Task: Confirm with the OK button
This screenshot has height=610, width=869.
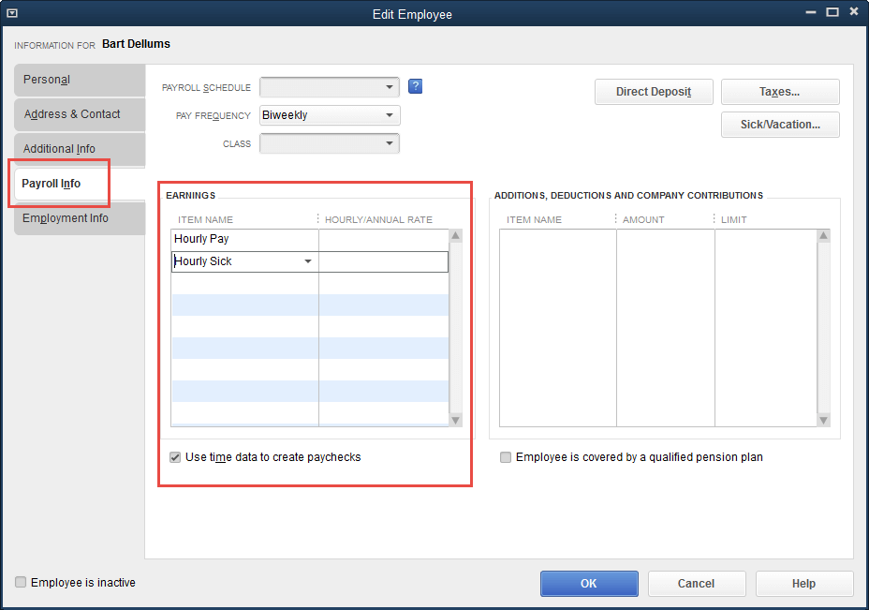Action: tap(589, 584)
